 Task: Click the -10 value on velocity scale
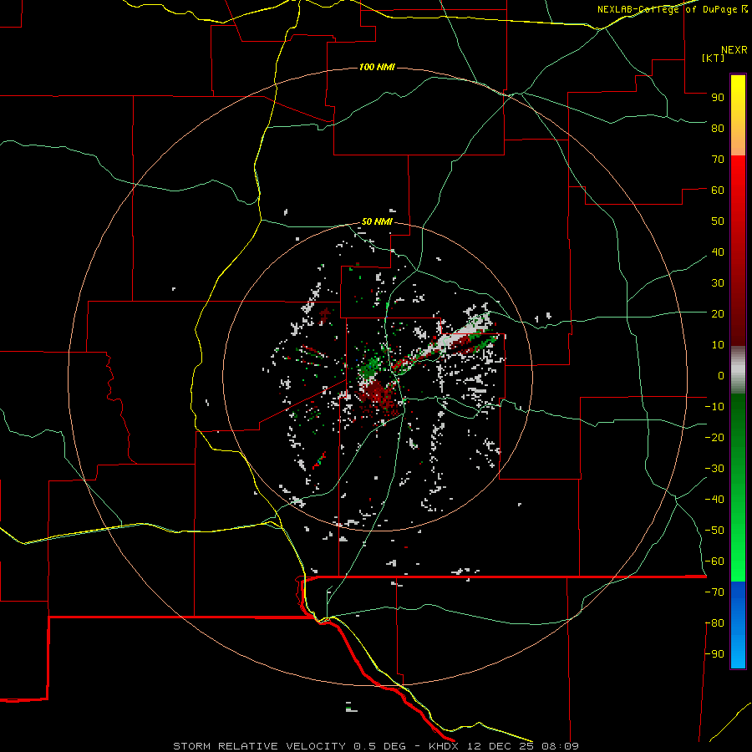[714, 407]
